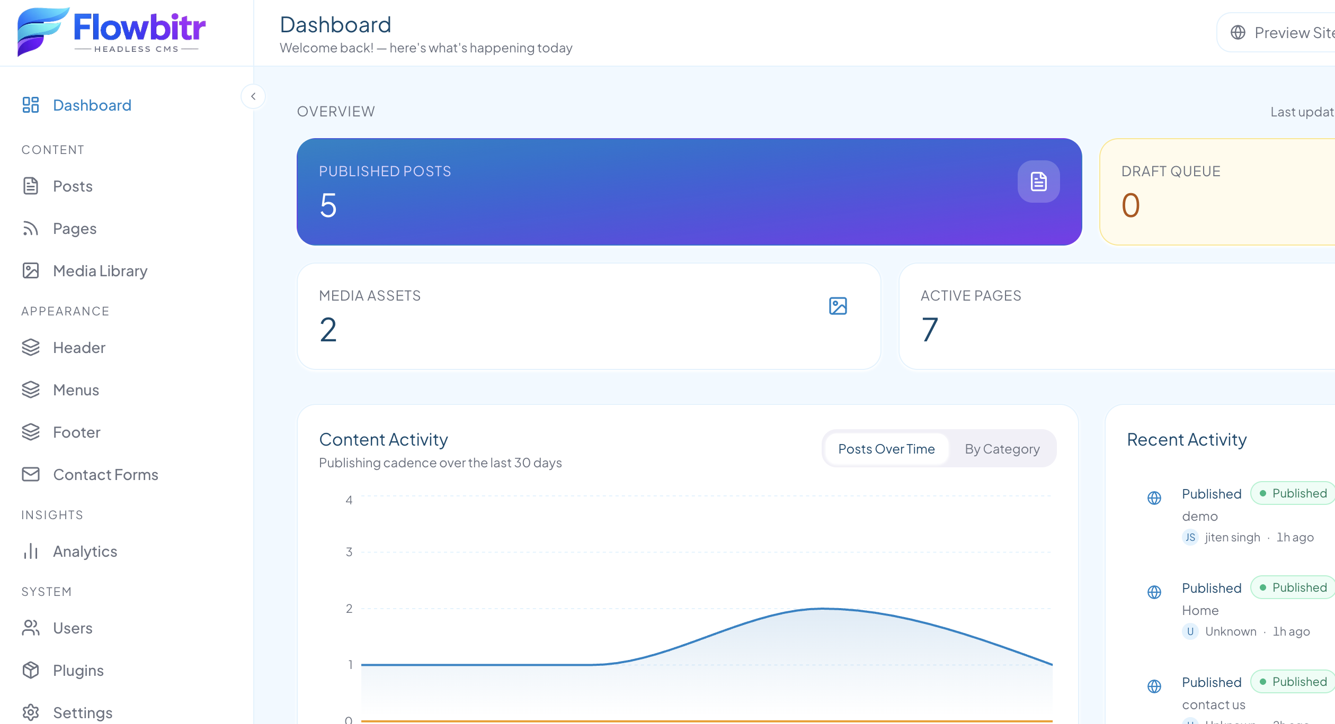Click the 'jiten singh' author name

(1232, 537)
